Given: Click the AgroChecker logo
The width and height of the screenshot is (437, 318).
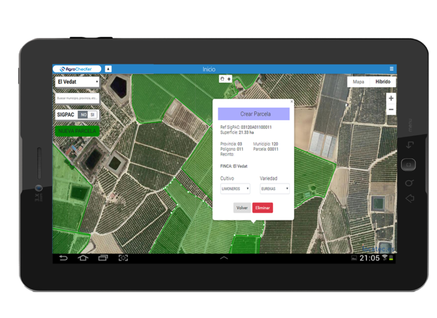Looking at the screenshot, I should coord(77,69).
